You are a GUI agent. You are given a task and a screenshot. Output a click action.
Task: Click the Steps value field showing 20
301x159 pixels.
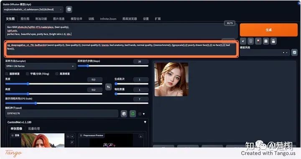click(141, 61)
